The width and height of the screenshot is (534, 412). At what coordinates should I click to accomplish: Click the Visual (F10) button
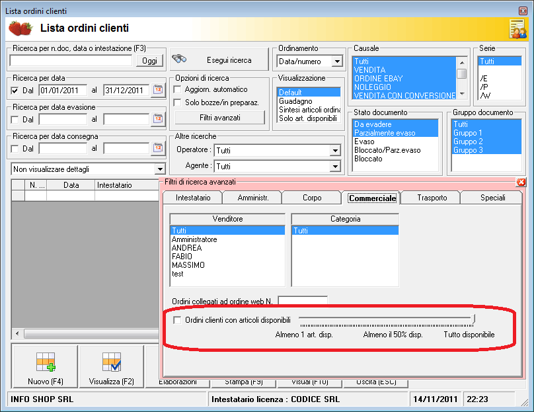309,382
